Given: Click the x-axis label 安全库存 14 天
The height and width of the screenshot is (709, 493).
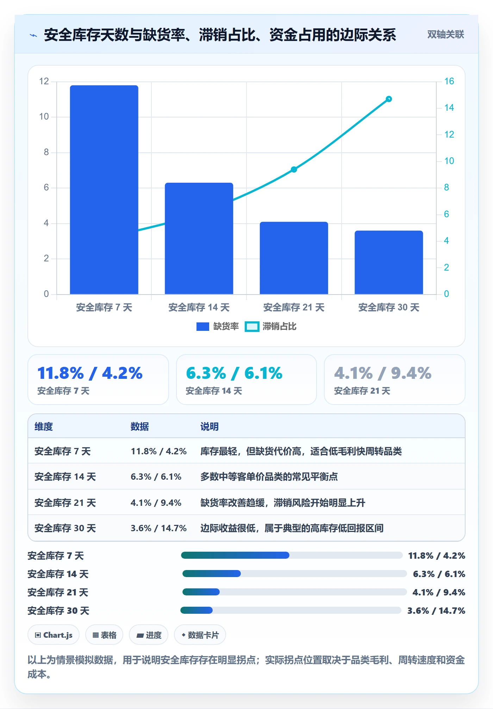Looking at the screenshot, I should tap(199, 308).
